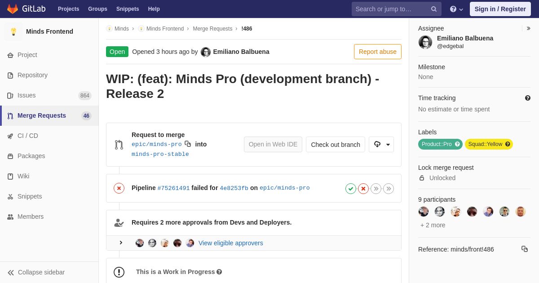Click the last skipped pipeline stage icon

point(389,189)
